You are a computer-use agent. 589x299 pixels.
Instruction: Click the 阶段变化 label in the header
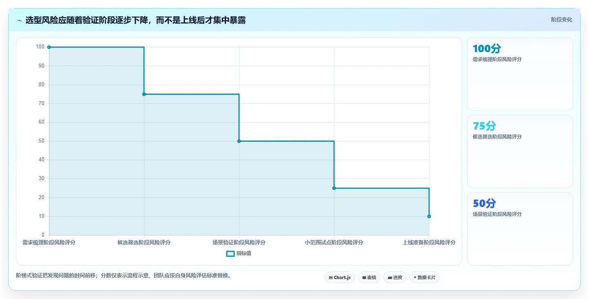coord(561,20)
